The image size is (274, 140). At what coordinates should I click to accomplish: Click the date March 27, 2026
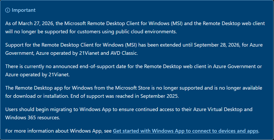pos(35,24)
